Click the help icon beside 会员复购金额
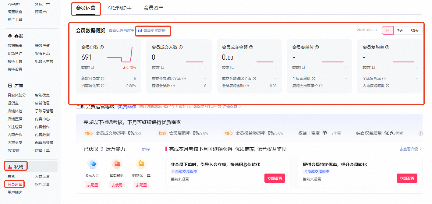432x204 pixels. tap(247, 86)
